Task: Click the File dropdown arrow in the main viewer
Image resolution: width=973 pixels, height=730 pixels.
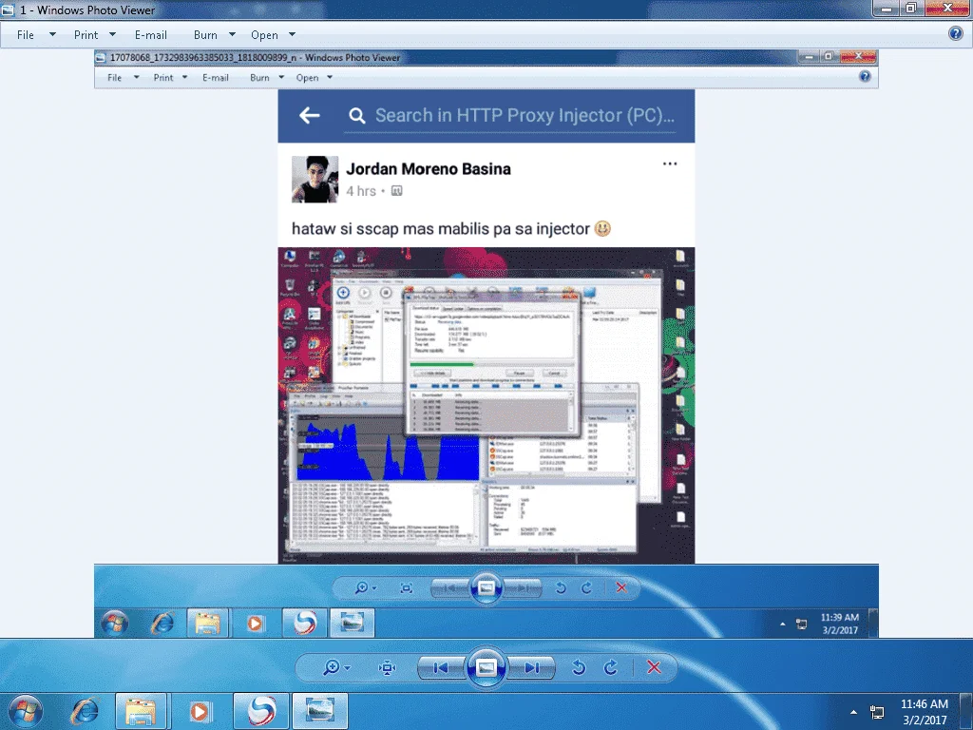Action: click(x=53, y=35)
